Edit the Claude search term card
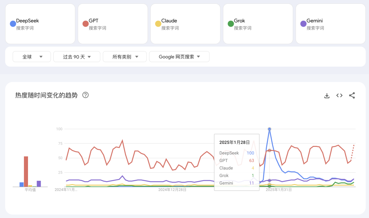 click(186, 24)
